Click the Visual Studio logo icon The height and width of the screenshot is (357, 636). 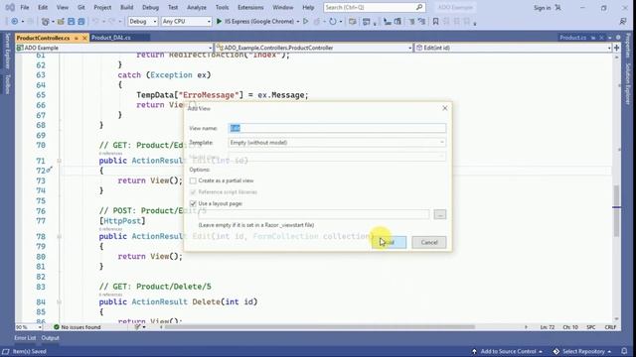click(x=10, y=7)
